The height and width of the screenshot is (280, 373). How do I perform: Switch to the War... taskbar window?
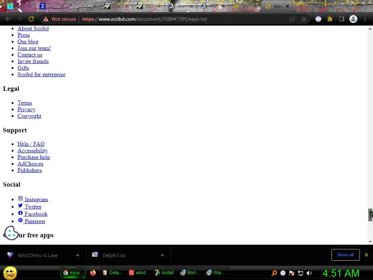pos(216,273)
